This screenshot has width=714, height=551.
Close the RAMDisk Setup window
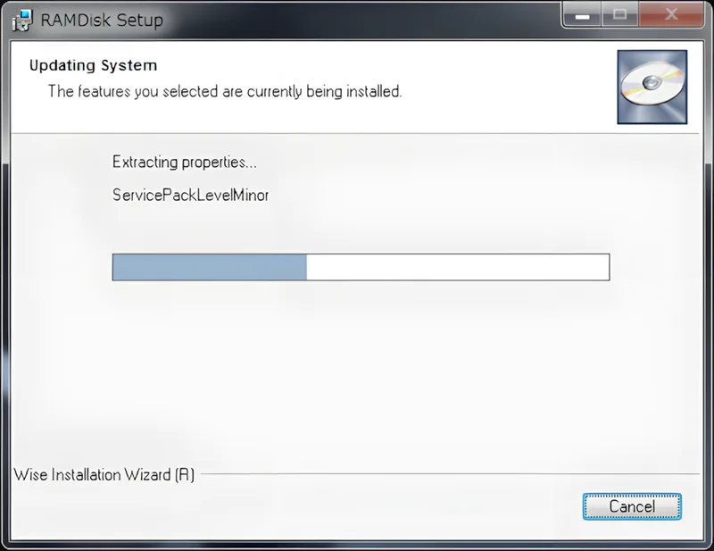[671, 15]
